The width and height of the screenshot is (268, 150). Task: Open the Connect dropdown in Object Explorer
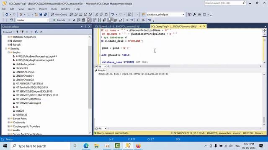click(x=8, y=32)
